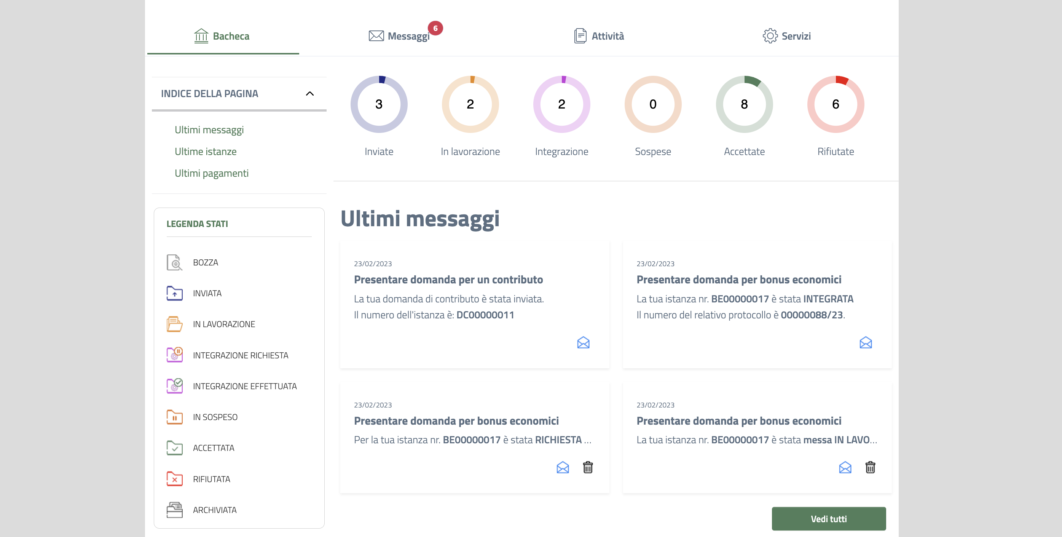
Task: Open message titled Presentare domanda per un contributo
Action: tap(448, 279)
